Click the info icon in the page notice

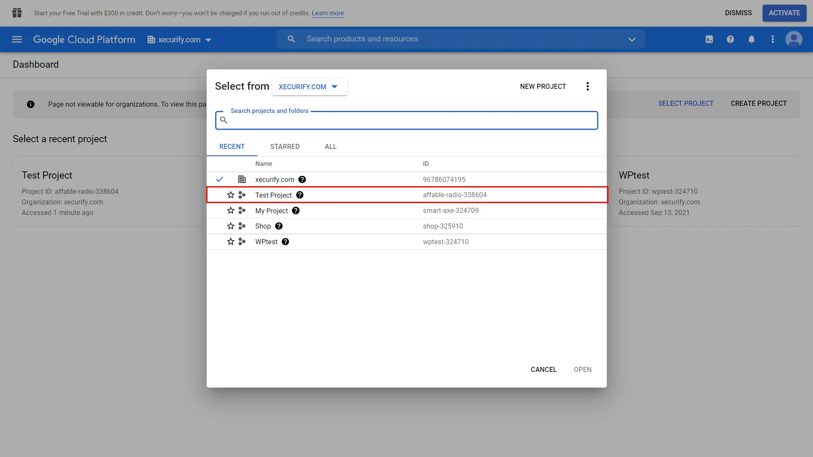pos(31,104)
